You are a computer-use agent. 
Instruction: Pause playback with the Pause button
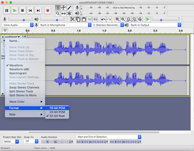tap(7, 11)
